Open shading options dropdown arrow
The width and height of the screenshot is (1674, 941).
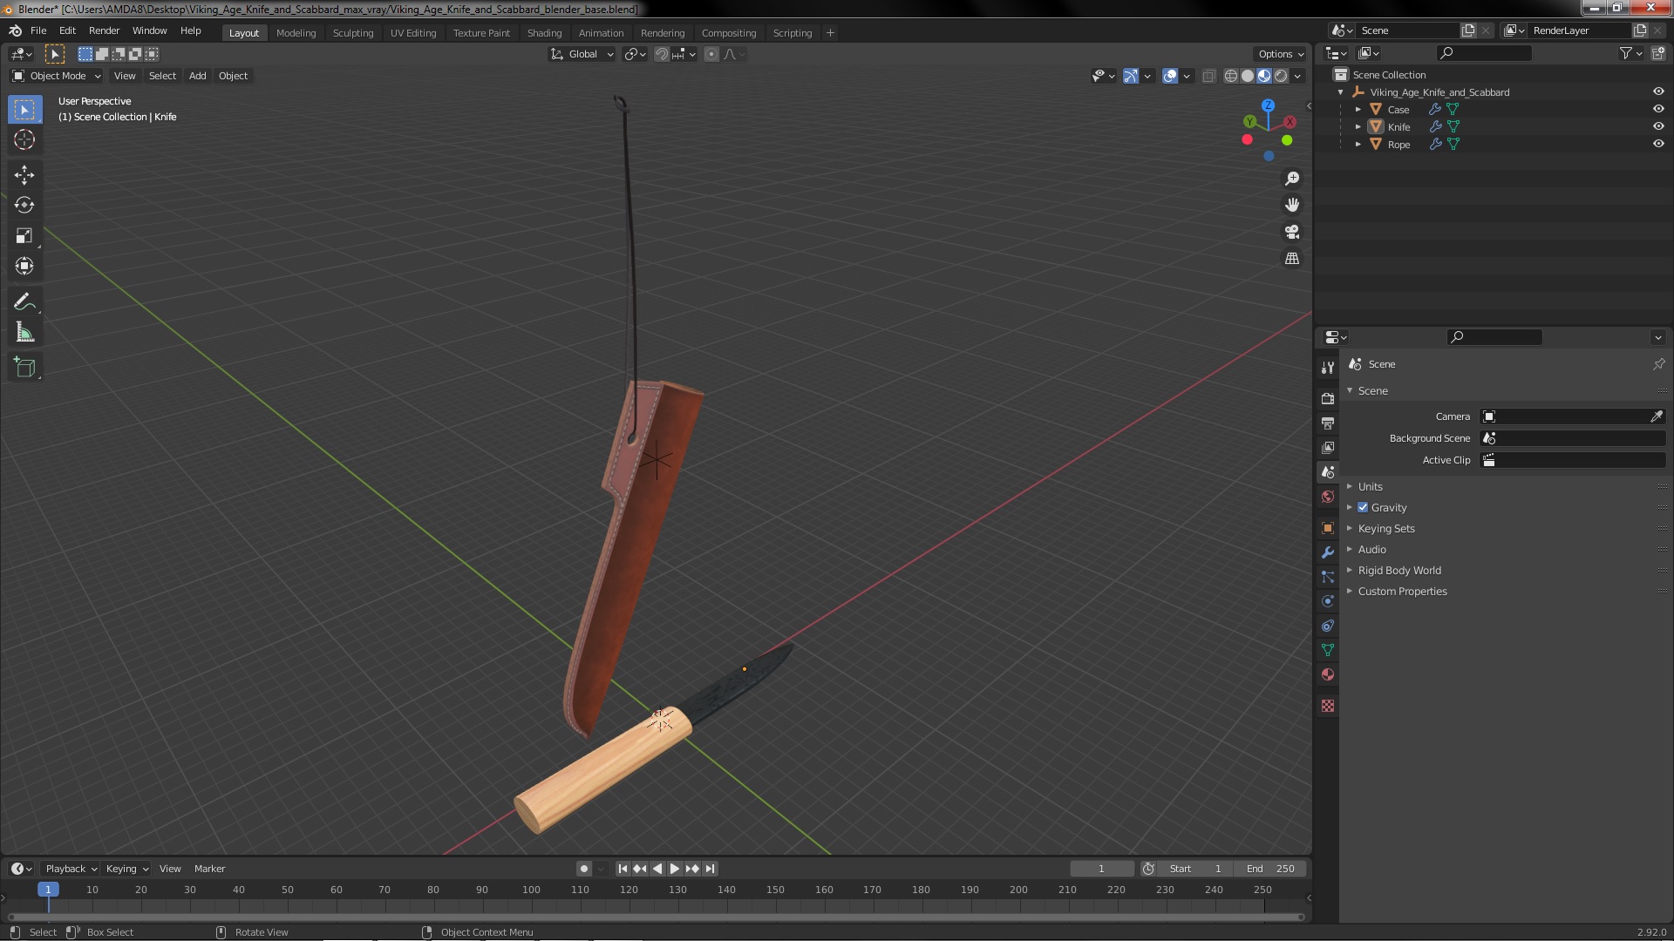[1298, 77]
